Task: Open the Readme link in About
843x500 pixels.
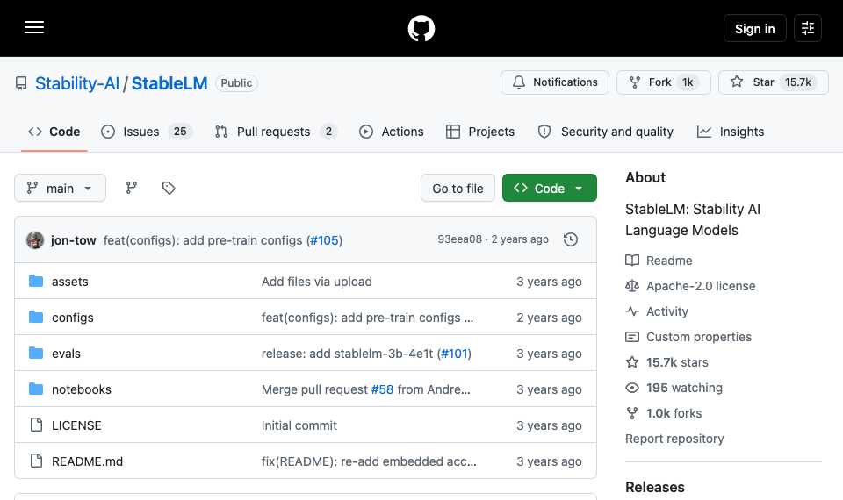Action: 669,261
